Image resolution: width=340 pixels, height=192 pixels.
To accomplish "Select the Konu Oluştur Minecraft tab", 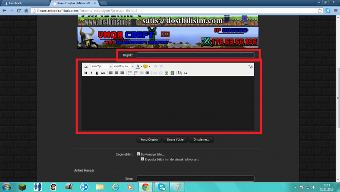I will (x=74, y=3).
